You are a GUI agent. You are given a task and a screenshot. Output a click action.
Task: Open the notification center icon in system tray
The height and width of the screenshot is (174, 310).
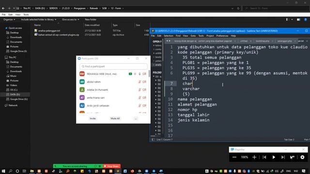pyautogui.click(x=304, y=171)
